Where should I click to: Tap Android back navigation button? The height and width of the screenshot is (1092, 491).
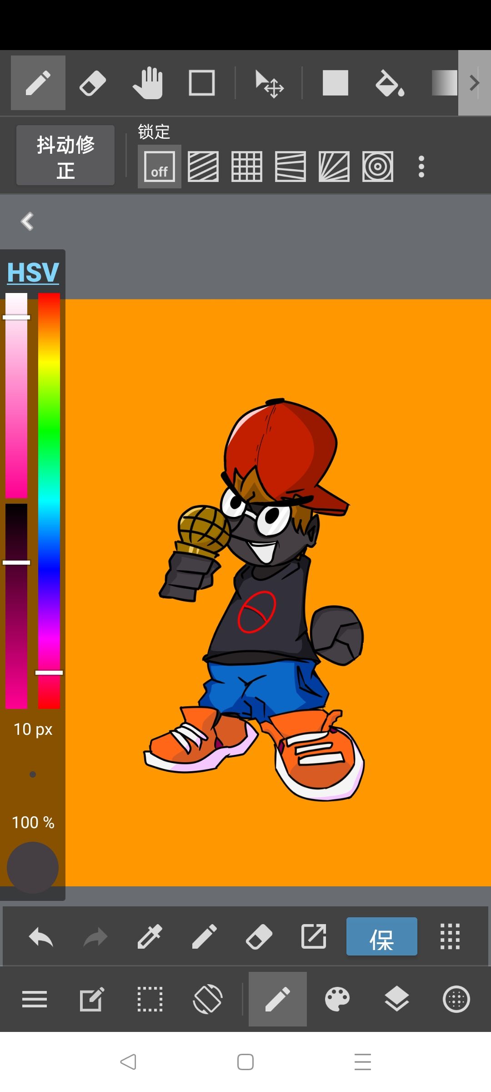coord(128,1062)
